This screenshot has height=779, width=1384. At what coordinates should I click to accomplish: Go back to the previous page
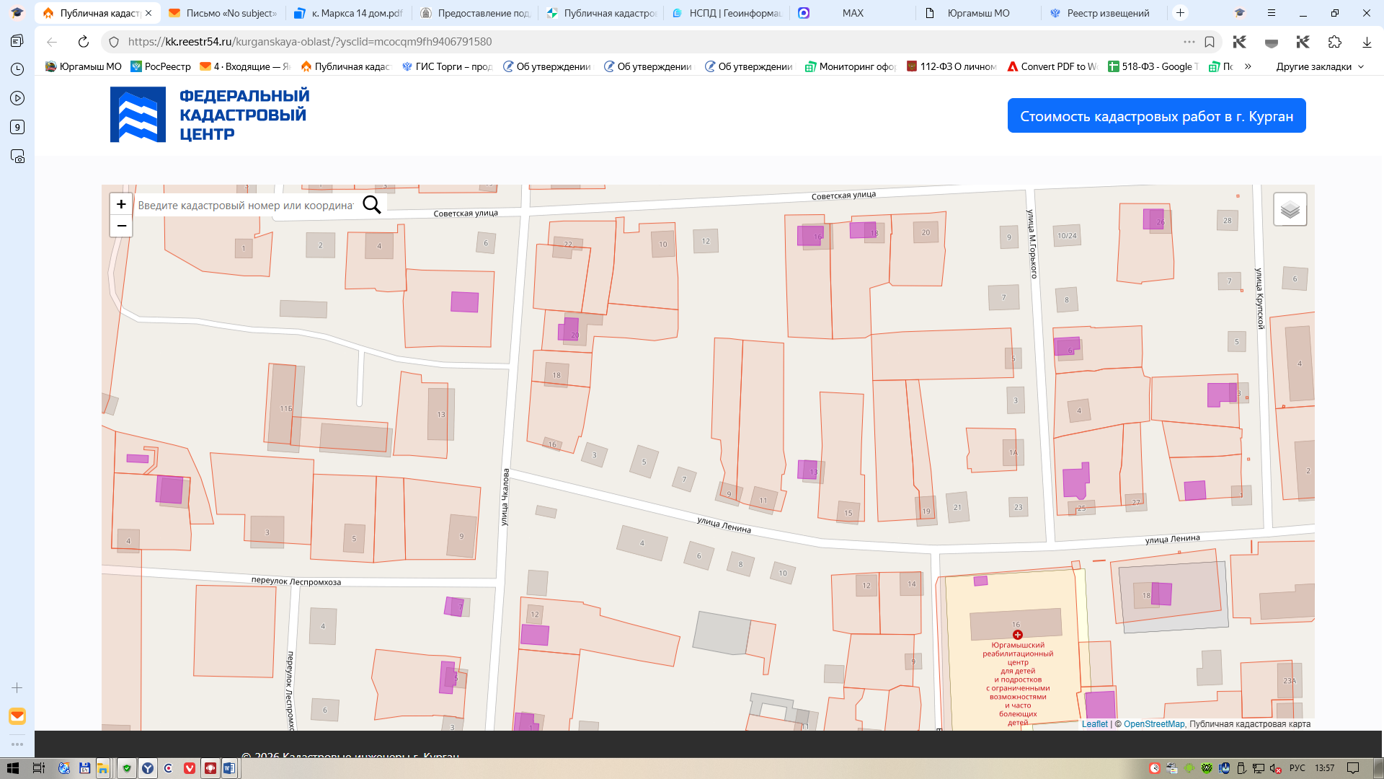(52, 42)
